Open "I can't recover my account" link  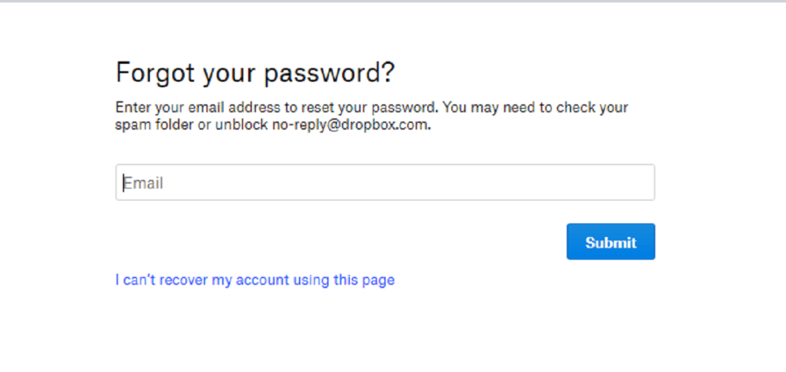click(x=255, y=280)
